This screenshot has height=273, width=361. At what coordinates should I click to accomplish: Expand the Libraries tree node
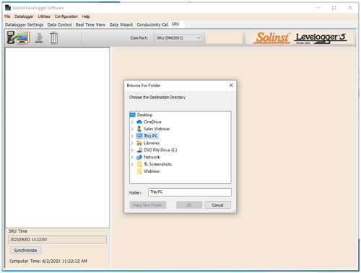pos(132,143)
